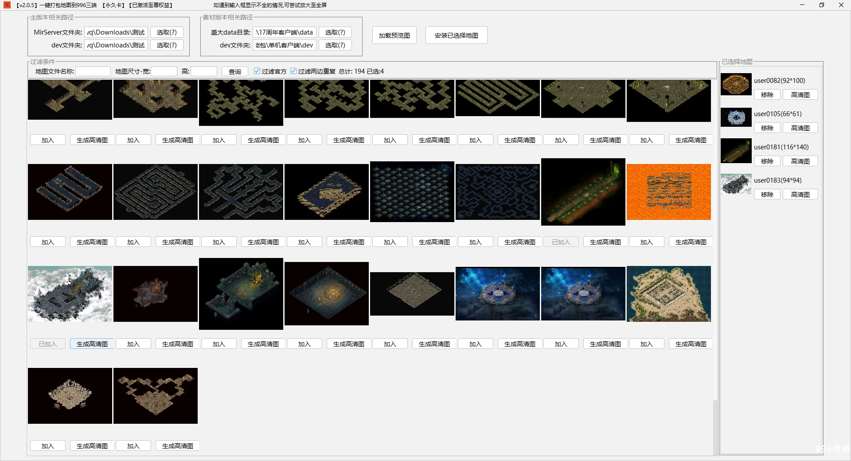This screenshot has height=461, width=851.
Task: Select the green-gold dungeon room thumbnail
Action: (241, 294)
